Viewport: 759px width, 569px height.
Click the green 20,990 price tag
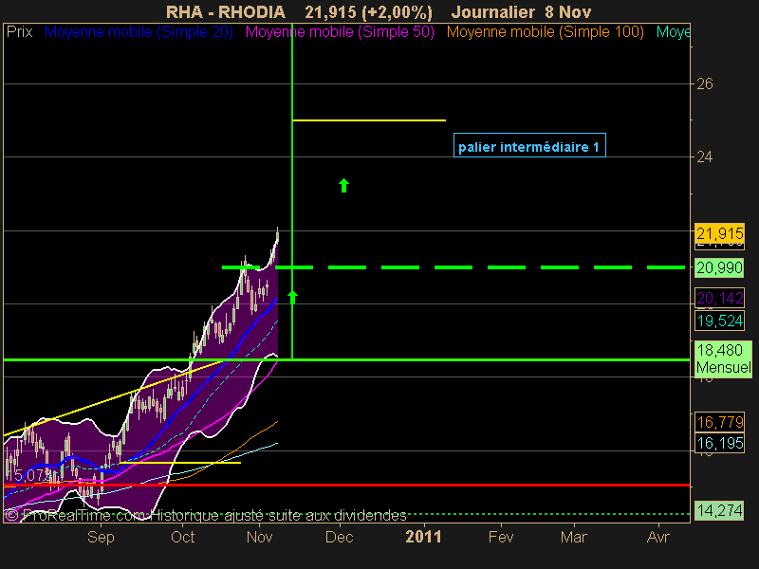[719, 267]
